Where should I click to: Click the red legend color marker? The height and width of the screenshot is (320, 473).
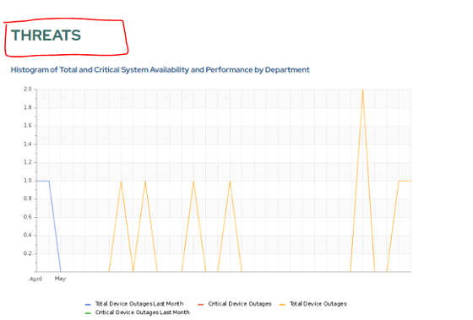[201, 304]
